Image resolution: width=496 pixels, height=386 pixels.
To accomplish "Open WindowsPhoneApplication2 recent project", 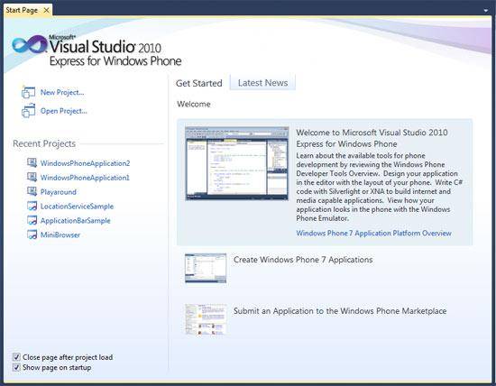I will 85,163.
